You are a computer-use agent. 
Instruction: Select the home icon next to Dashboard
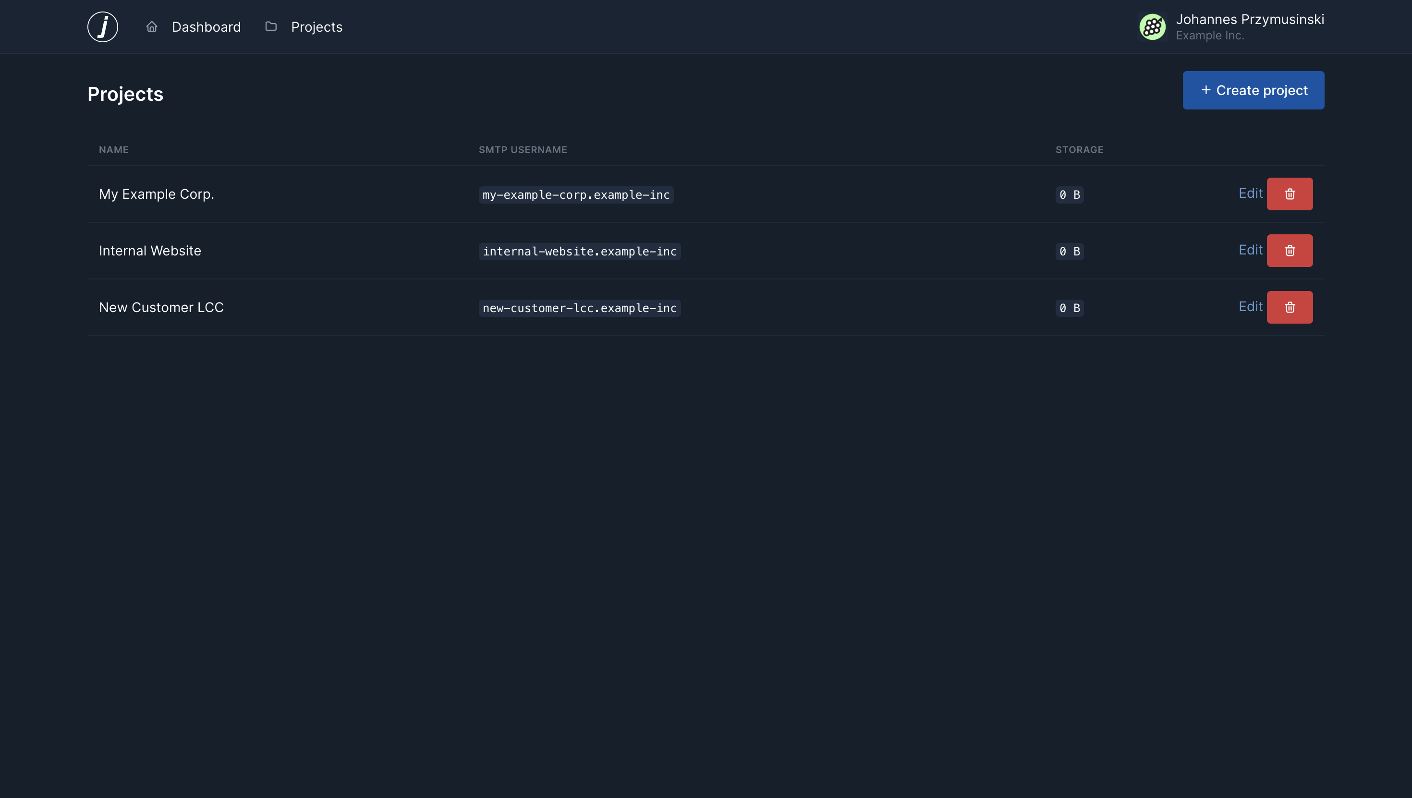(x=152, y=26)
